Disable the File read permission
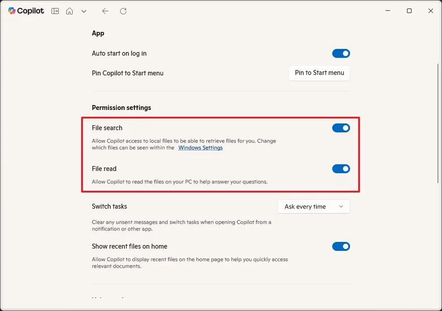442x311 pixels. [341, 169]
